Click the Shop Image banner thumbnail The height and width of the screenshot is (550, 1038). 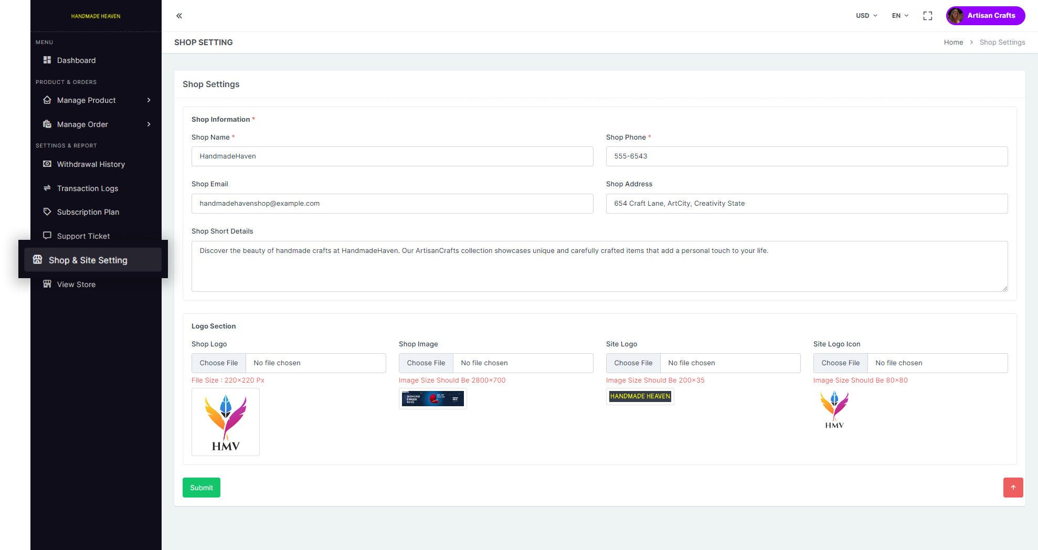pyautogui.click(x=433, y=399)
